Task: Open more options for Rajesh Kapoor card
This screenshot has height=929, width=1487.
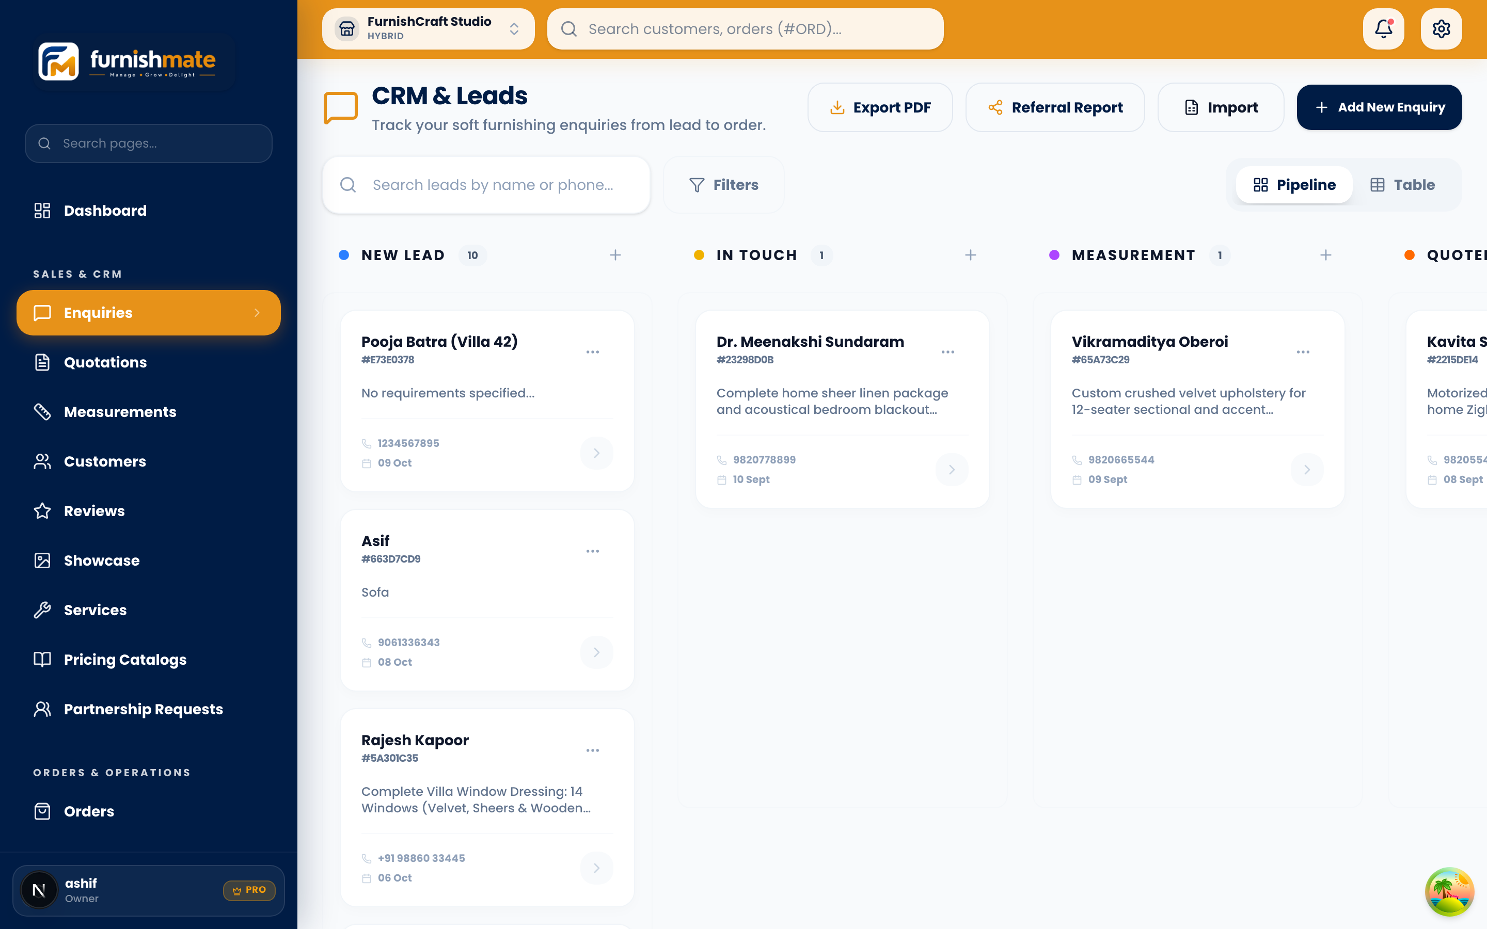Action: coord(592,750)
